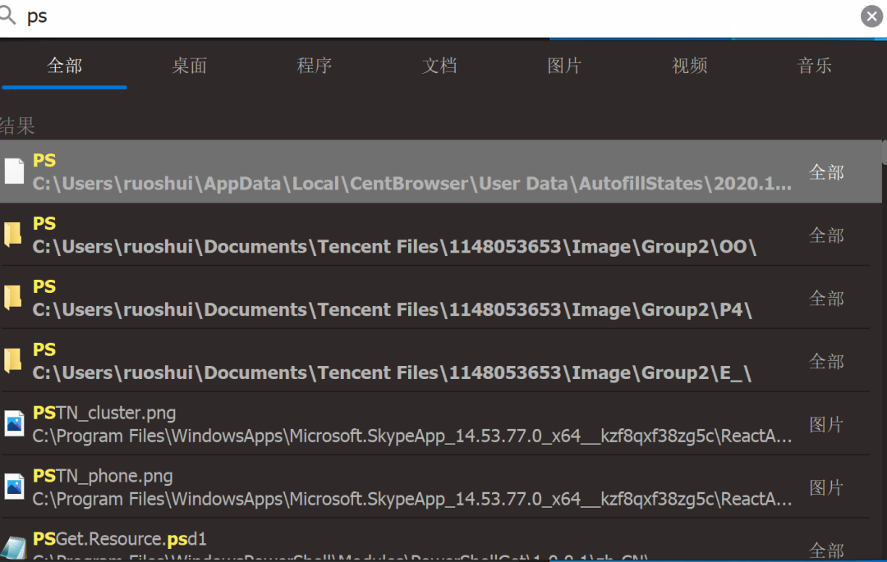Image resolution: width=887 pixels, height=562 pixels.
Task: Select the 全部 tab
Action: 65,66
